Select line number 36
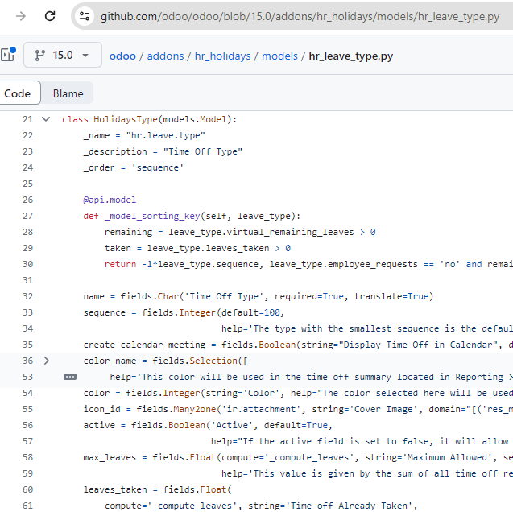The height and width of the screenshot is (512, 513). (x=28, y=361)
